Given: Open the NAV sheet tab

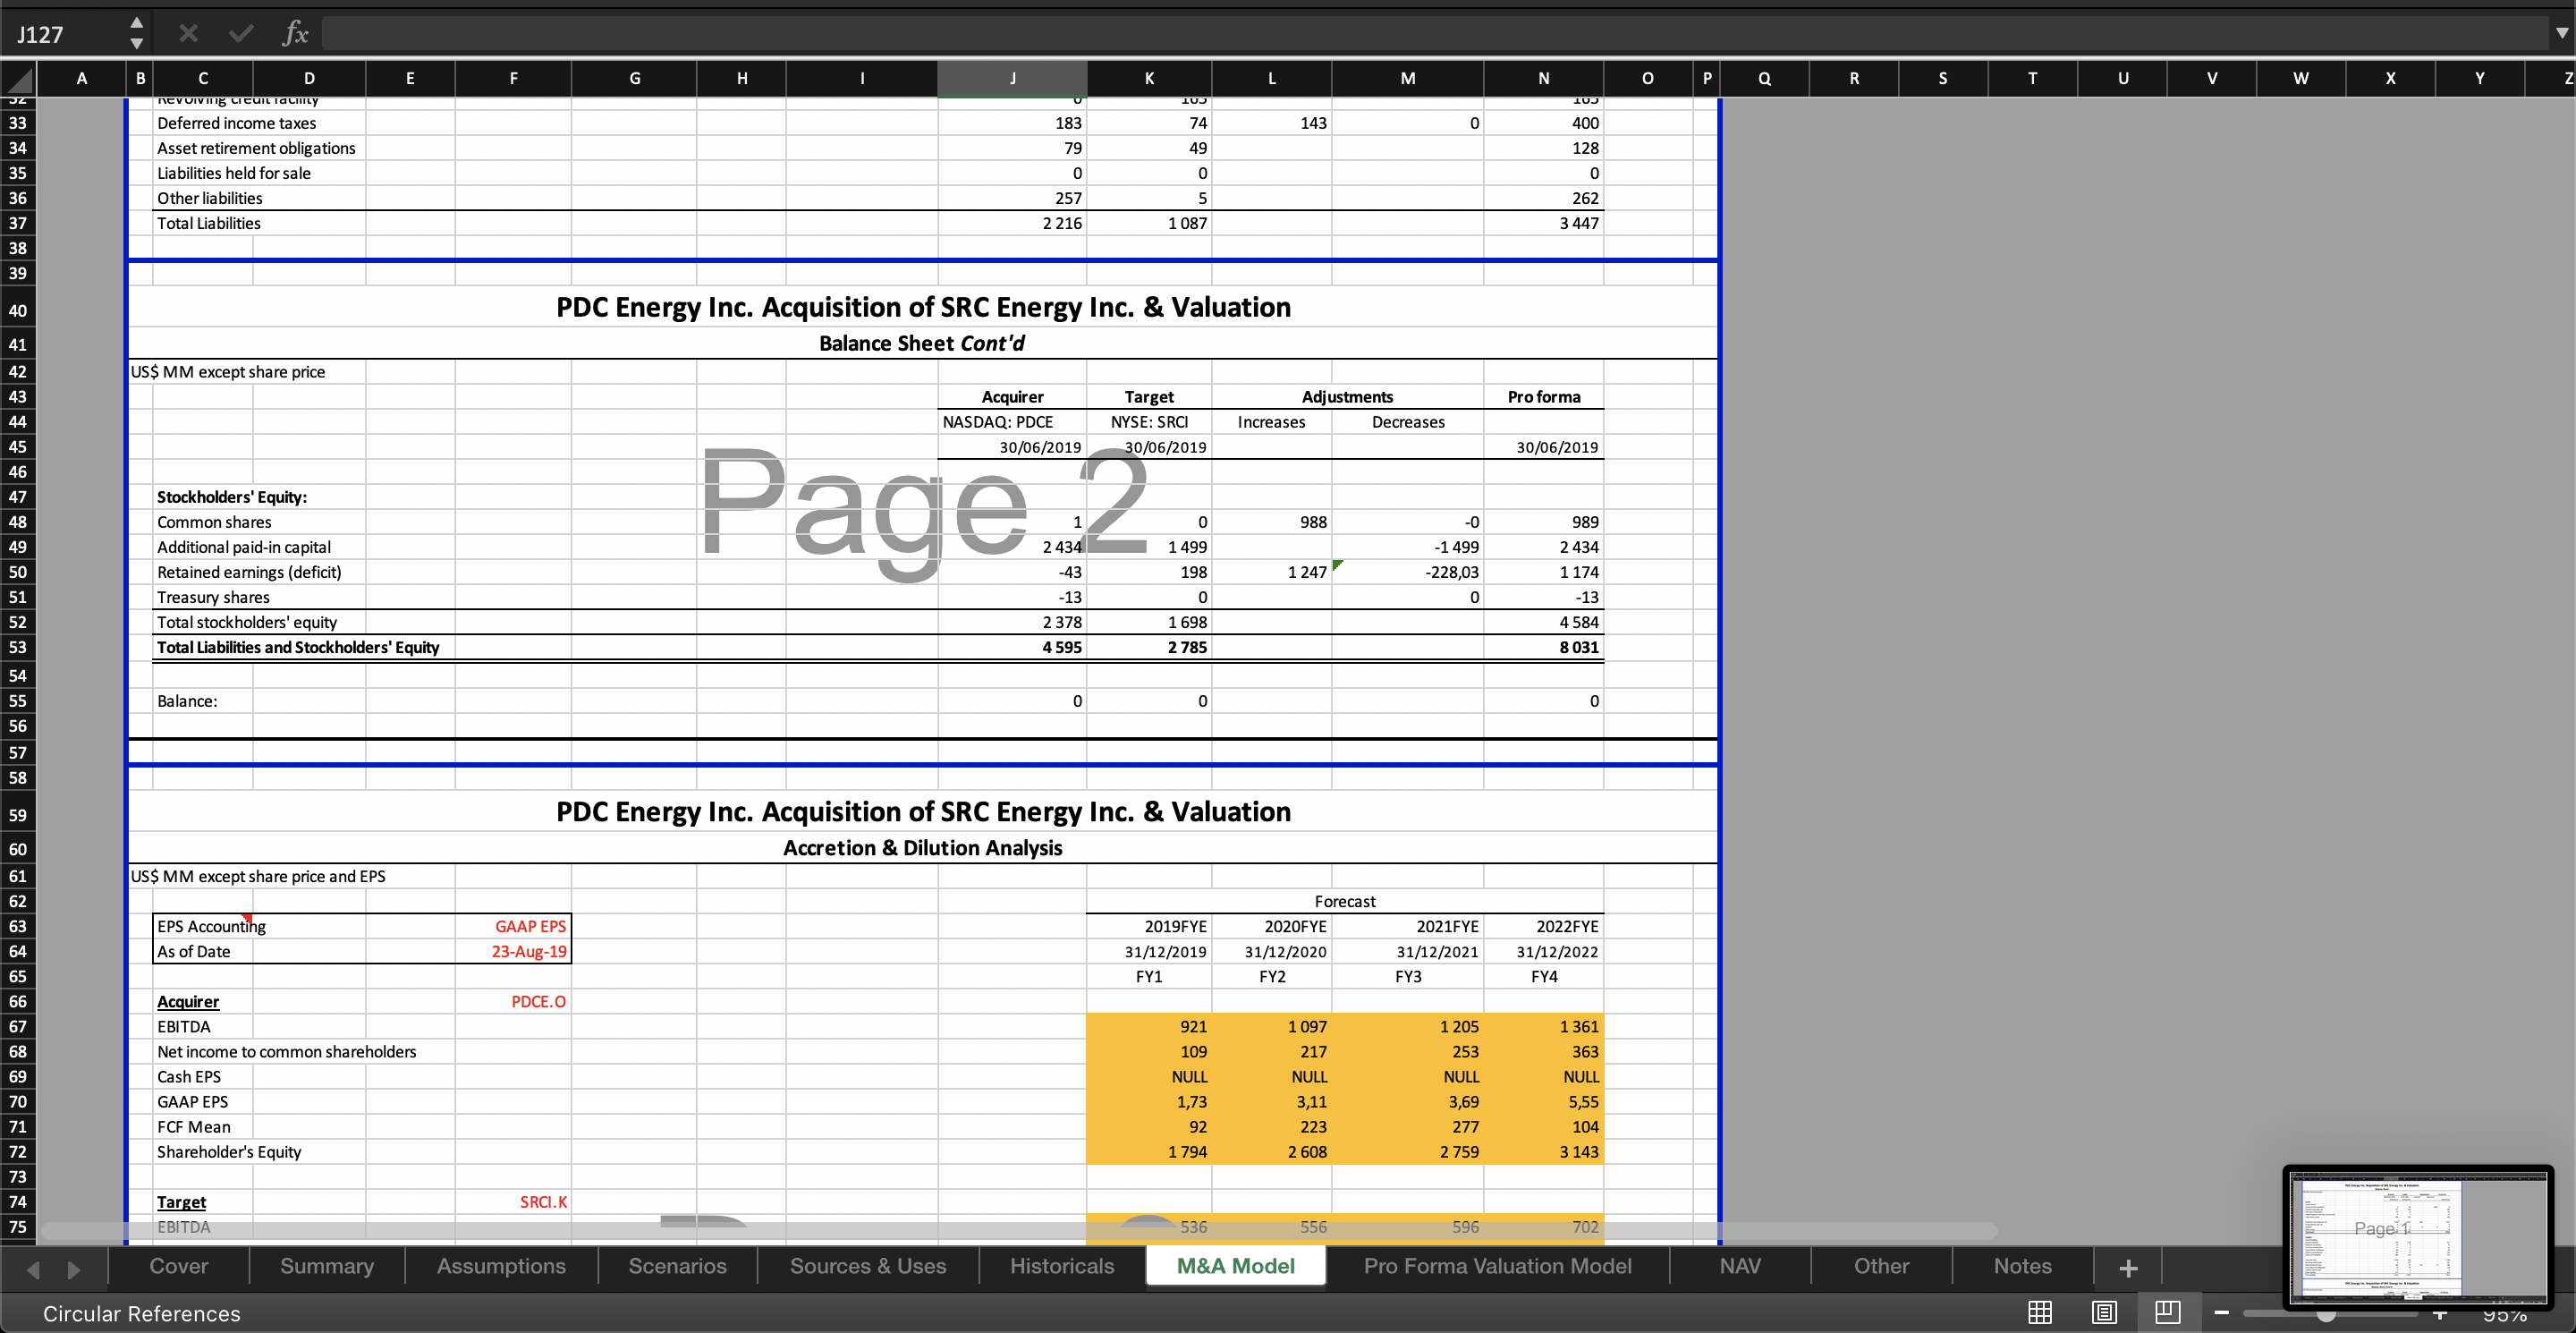Looking at the screenshot, I should coord(1740,1266).
